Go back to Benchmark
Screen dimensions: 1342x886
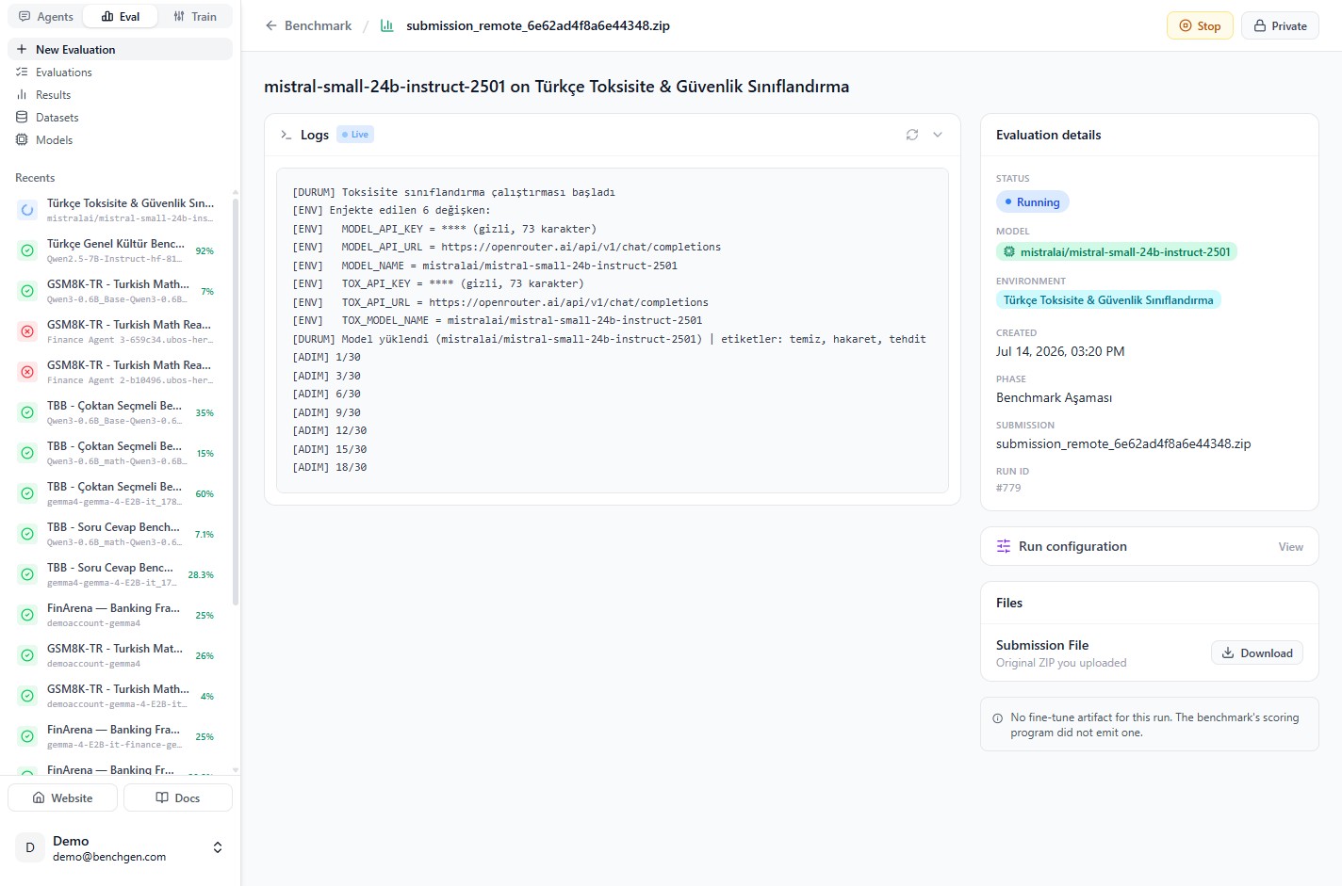tap(308, 25)
